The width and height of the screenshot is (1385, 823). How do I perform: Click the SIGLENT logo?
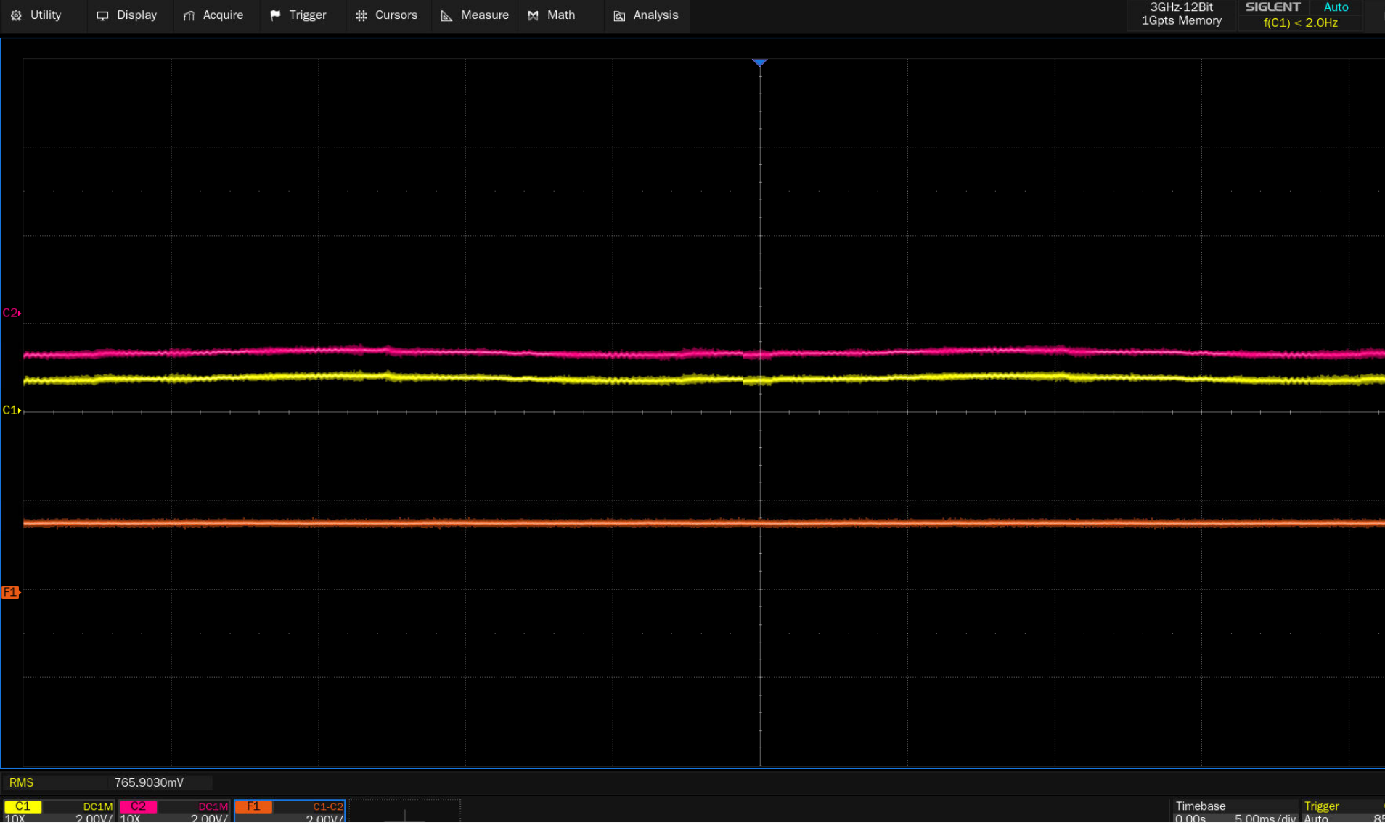coord(1272,7)
